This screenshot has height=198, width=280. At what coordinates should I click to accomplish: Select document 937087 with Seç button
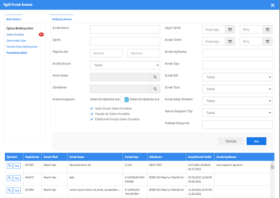[x=17, y=166]
